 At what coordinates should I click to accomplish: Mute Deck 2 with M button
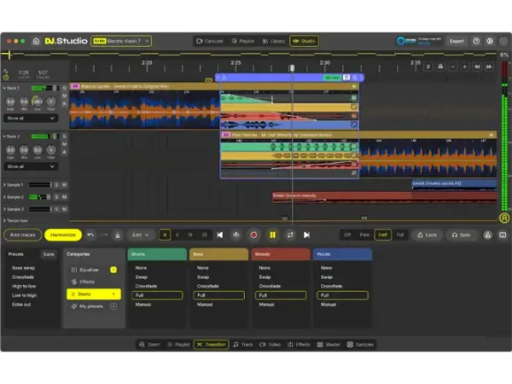(64, 144)
